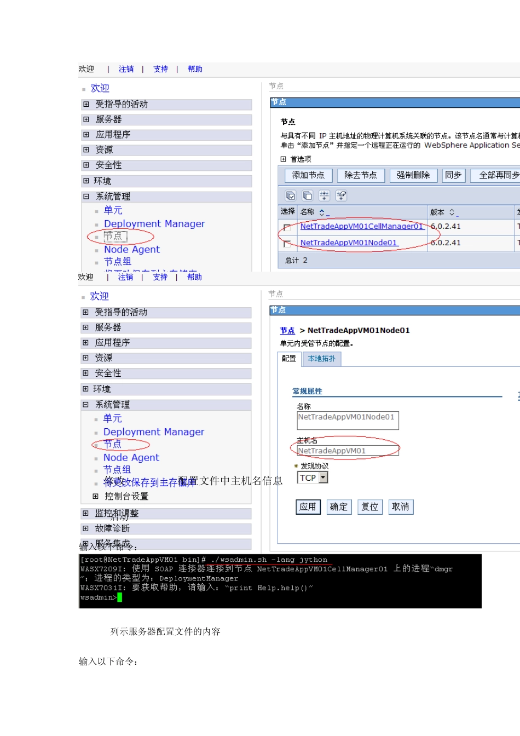The height and width of the screenshot is (736, 520).
Task: Click the 节点 breadcrumb link
Action: pos(287,331)
